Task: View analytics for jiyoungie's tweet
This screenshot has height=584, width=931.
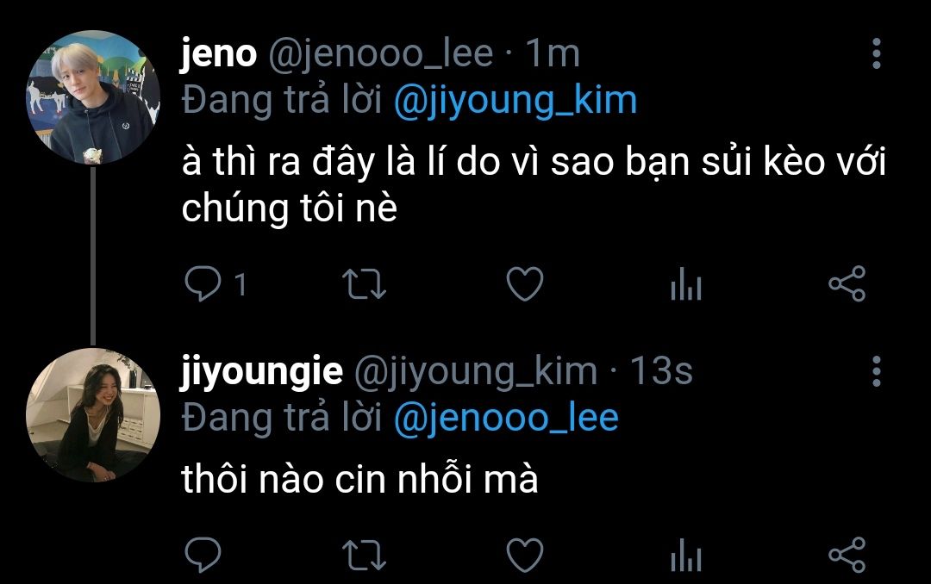Action: click(686, 556)
